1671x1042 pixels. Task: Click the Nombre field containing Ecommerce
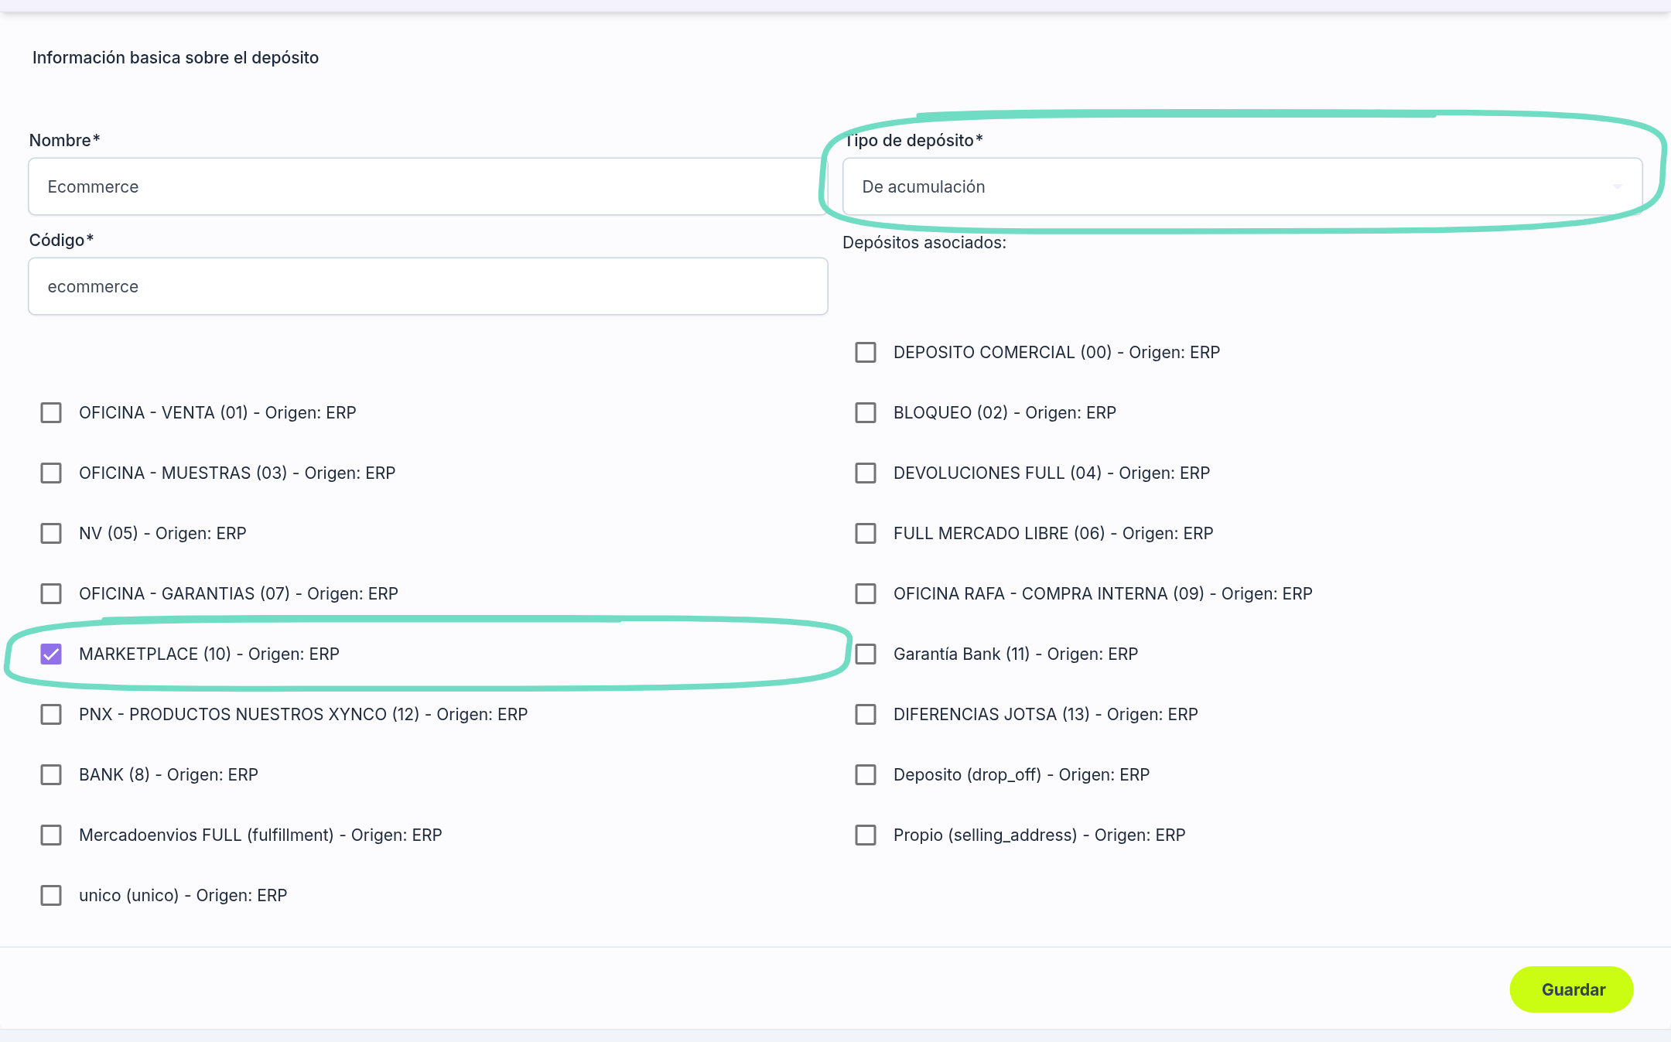(x=428, y=186)
